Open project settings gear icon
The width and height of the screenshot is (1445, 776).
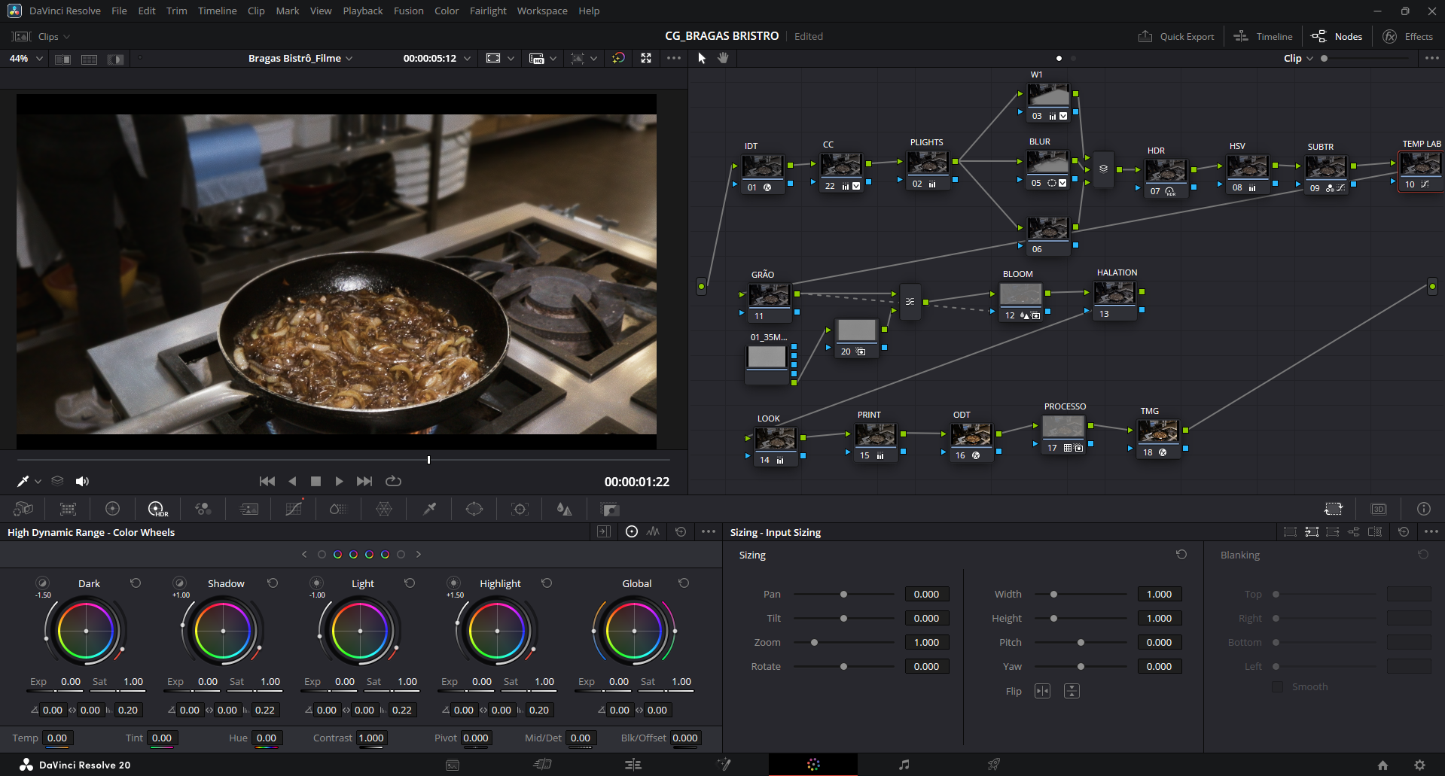[x=1419, y=765]
